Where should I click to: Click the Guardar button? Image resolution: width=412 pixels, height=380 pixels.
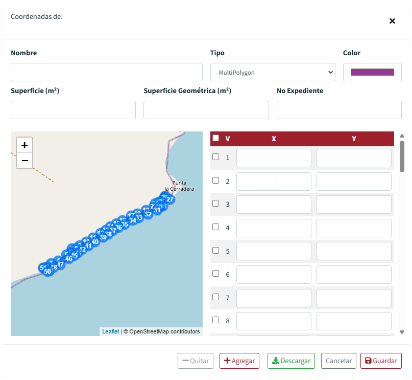[381, 361]
